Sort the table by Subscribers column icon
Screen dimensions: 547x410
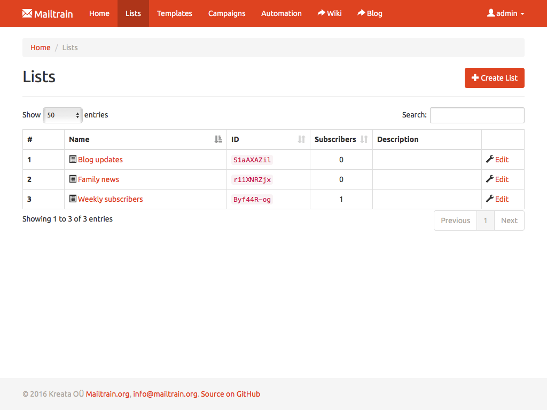[x=364, y=139]
